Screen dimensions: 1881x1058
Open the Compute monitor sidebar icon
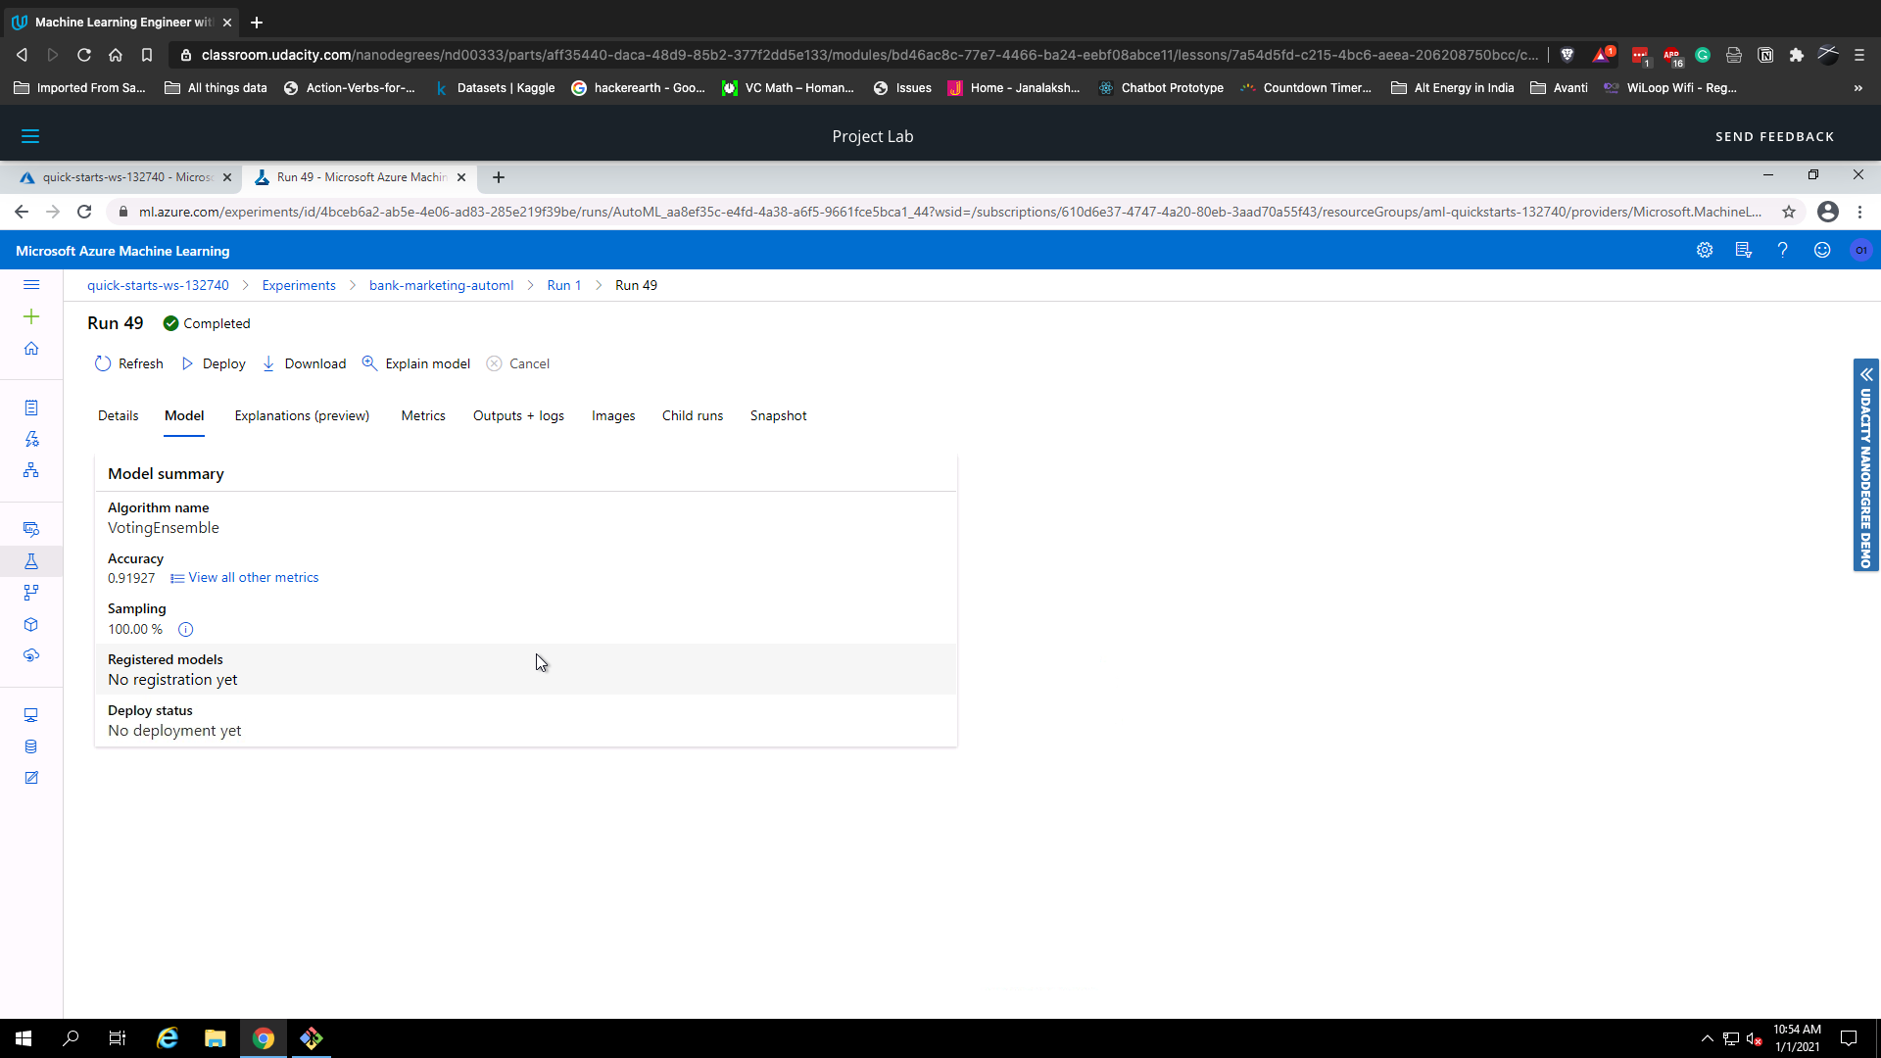coord(31,715)
